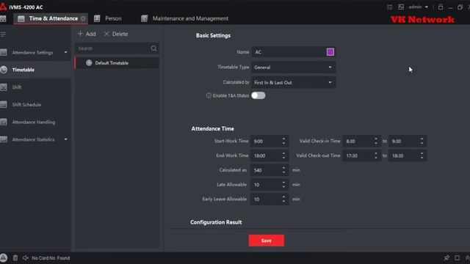Expand Attendance Settings menu
This screenshot has width=470, height=264.
coord(65,52)
